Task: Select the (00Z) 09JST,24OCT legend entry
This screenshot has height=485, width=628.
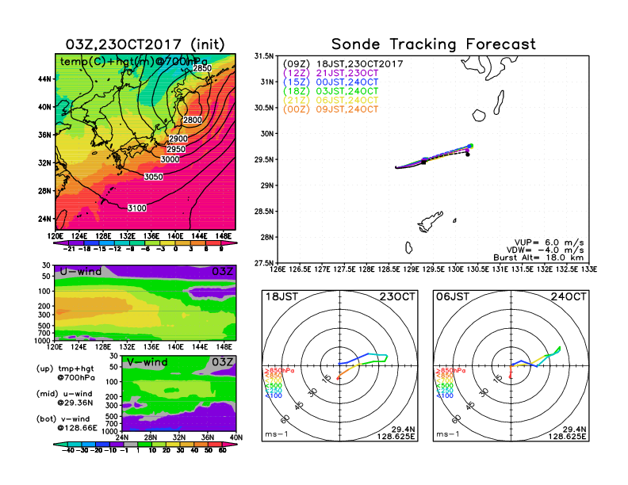Action: [331, 109]
